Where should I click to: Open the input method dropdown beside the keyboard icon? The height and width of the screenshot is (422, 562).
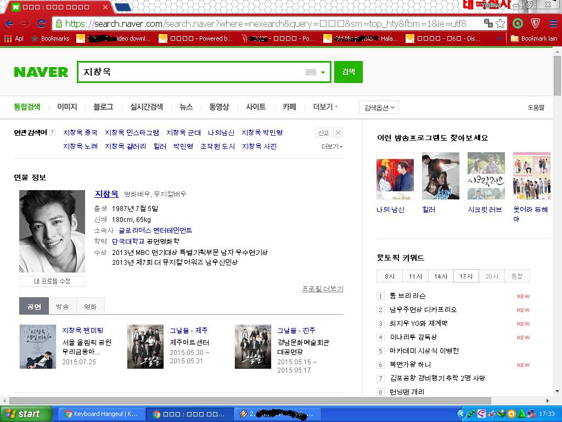coord(322,71)
